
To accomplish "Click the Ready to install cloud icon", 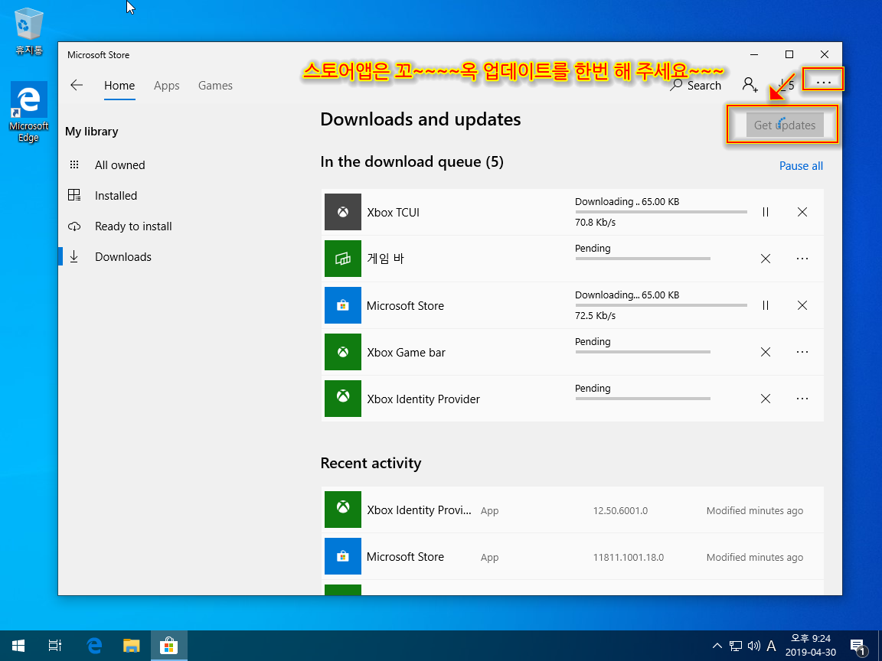I will [74, 226].
